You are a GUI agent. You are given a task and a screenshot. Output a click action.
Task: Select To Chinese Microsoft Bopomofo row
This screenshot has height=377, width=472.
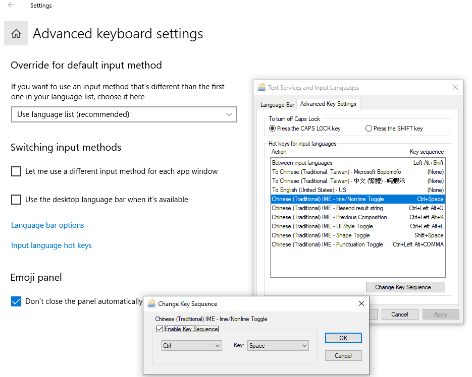(x=357, y=172)
